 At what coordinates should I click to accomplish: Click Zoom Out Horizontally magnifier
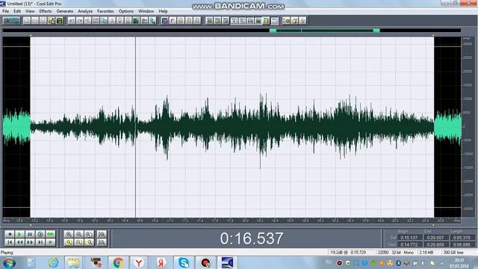coord(79,234)
